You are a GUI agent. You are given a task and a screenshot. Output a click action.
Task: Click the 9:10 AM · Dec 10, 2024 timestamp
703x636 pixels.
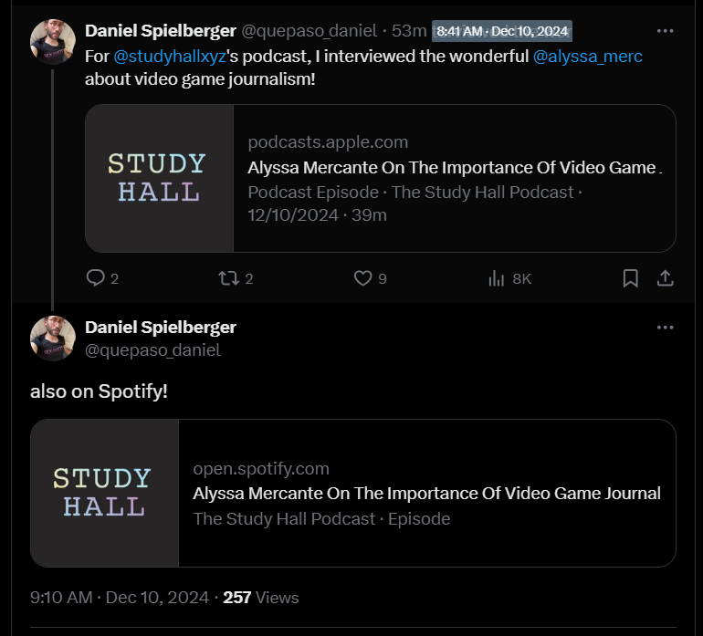120,598
